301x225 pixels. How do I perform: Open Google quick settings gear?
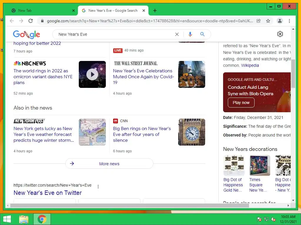tap(280, 34)
